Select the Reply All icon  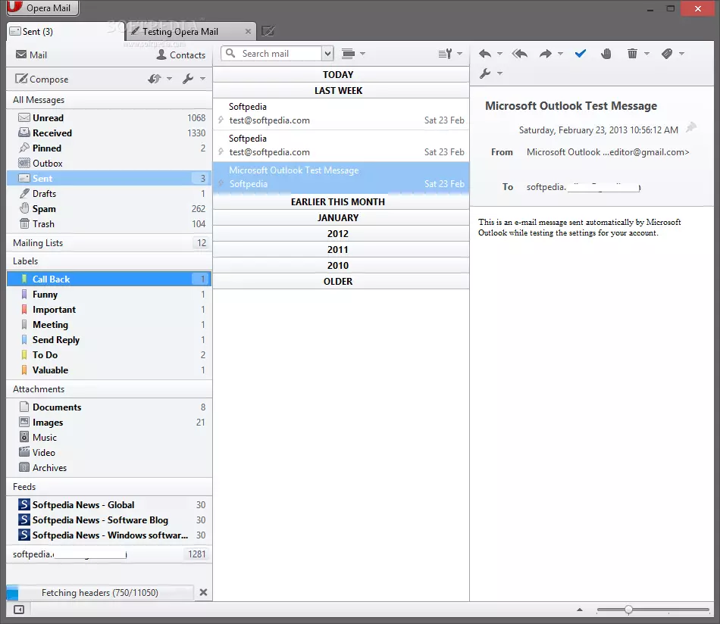519,53
